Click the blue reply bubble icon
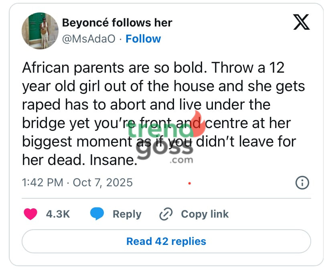 [97, 214]
